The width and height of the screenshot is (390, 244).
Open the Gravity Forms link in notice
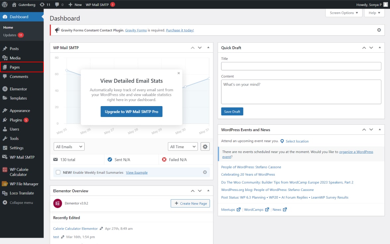136,30
